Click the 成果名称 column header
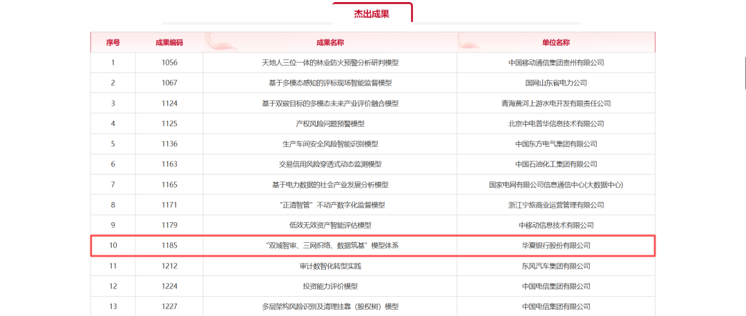 (x=330, y=42)
